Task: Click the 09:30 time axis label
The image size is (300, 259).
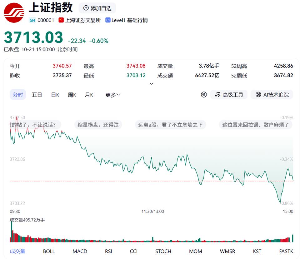Action: point(15,212)
